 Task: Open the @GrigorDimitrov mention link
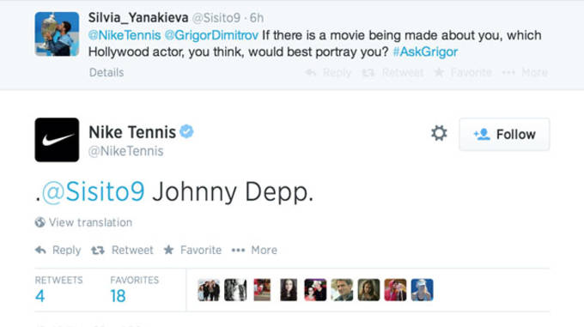click(x=211, y=35)
